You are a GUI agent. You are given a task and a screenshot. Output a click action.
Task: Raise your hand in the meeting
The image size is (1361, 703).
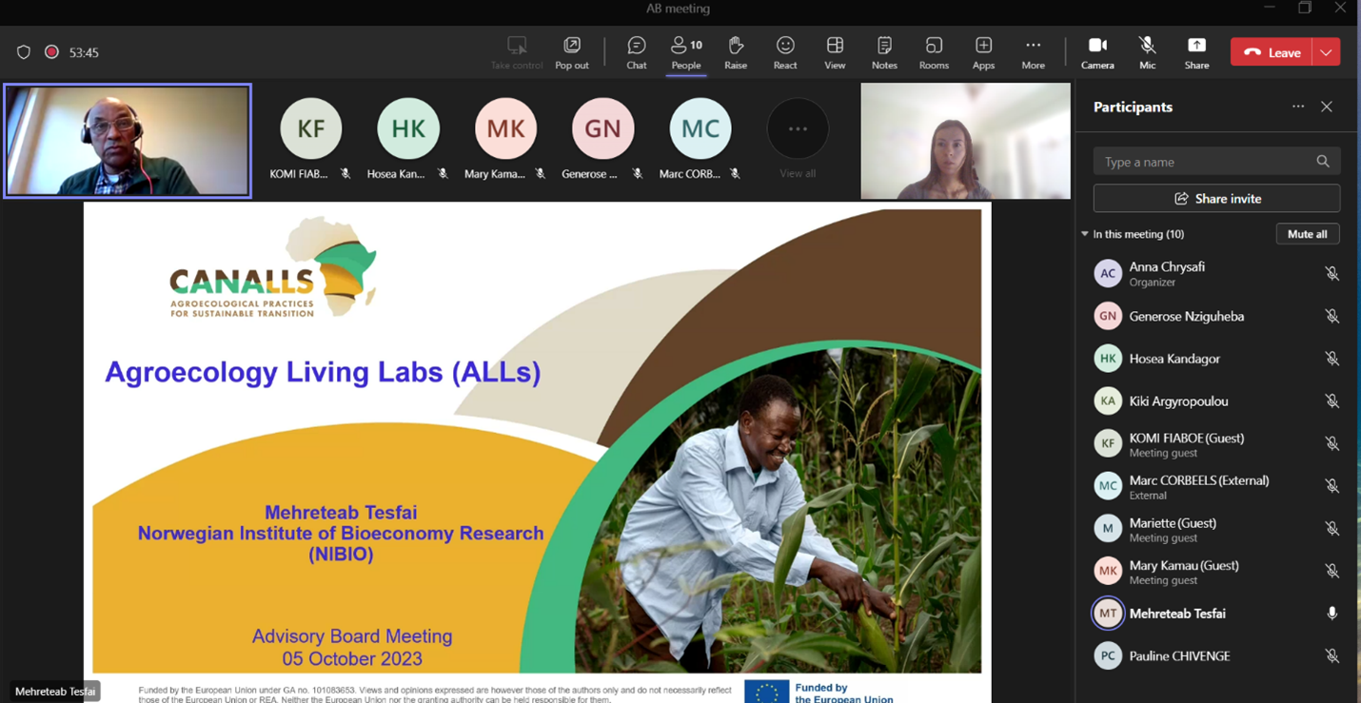[736, 52]
